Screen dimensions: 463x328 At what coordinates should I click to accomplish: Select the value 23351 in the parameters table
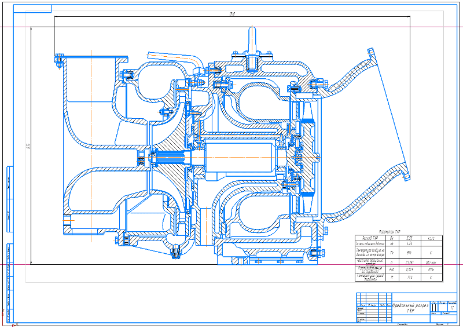[410, 263]
